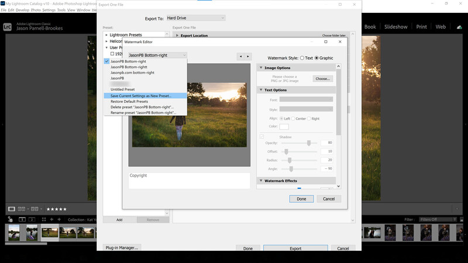
Task: Open the Export To Hard Drive dropdown
Action: coord(195,18)
